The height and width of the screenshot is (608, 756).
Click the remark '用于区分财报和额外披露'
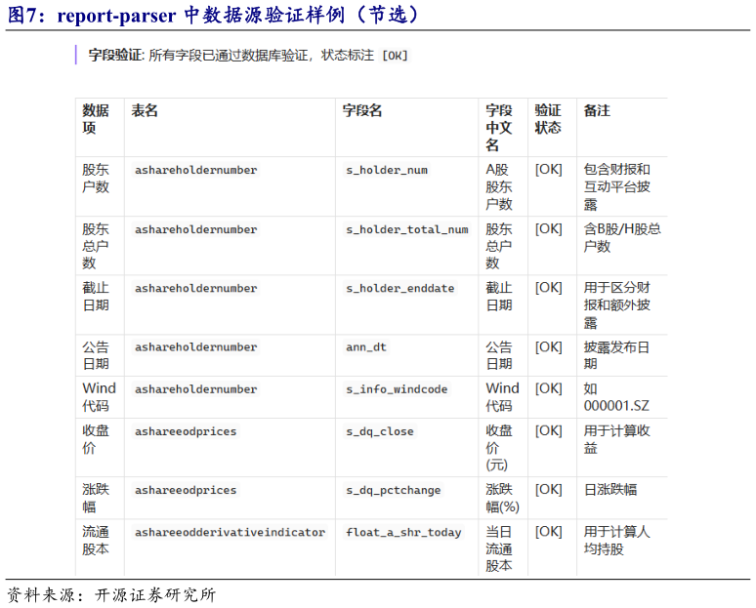click(x=616, y=304)
